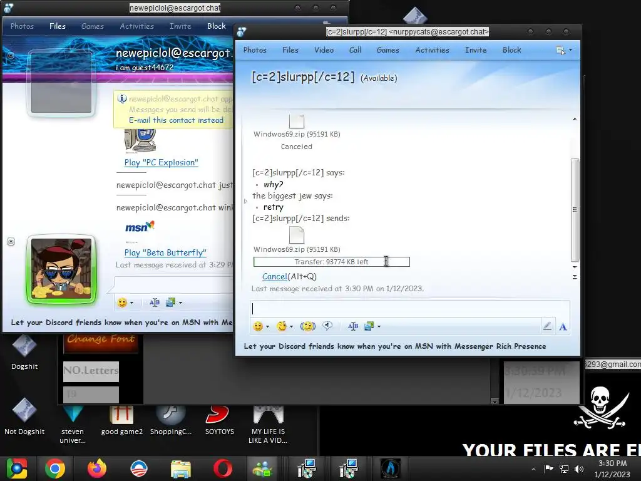Click the background picker icon in slurpp chat
This screenshot has height=481, width=641.
(369, 326)
